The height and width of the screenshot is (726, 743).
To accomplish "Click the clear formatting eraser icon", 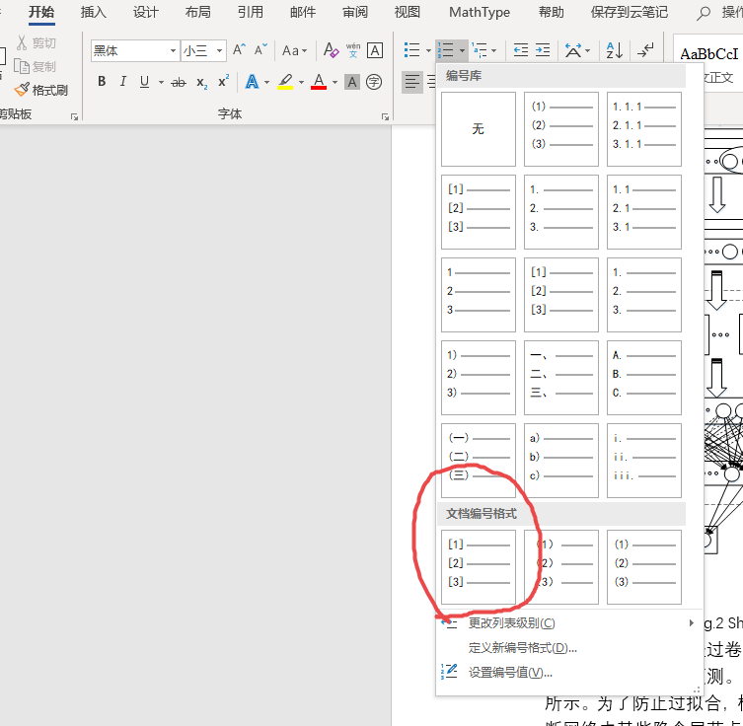I will click(x=331, y=49).
